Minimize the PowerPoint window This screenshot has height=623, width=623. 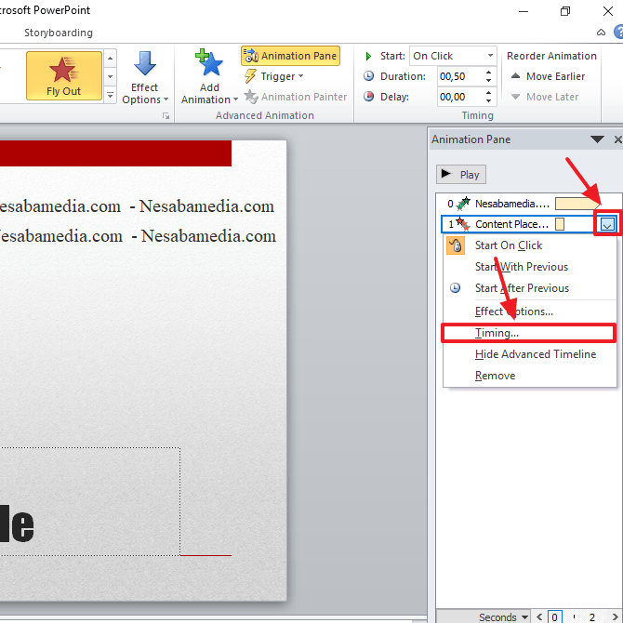point(524,11)
